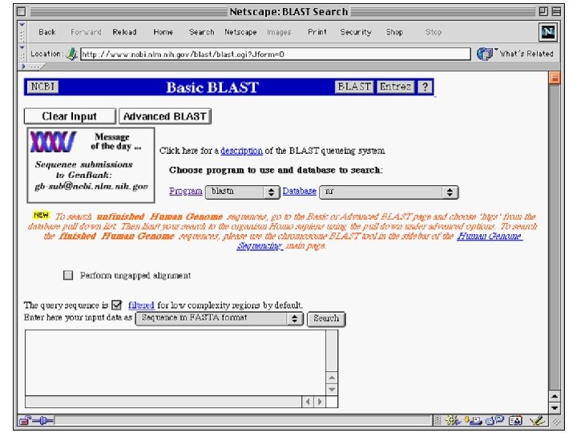
Task: Open the Human Genome Sequencing link
Action: pos(489,236)
